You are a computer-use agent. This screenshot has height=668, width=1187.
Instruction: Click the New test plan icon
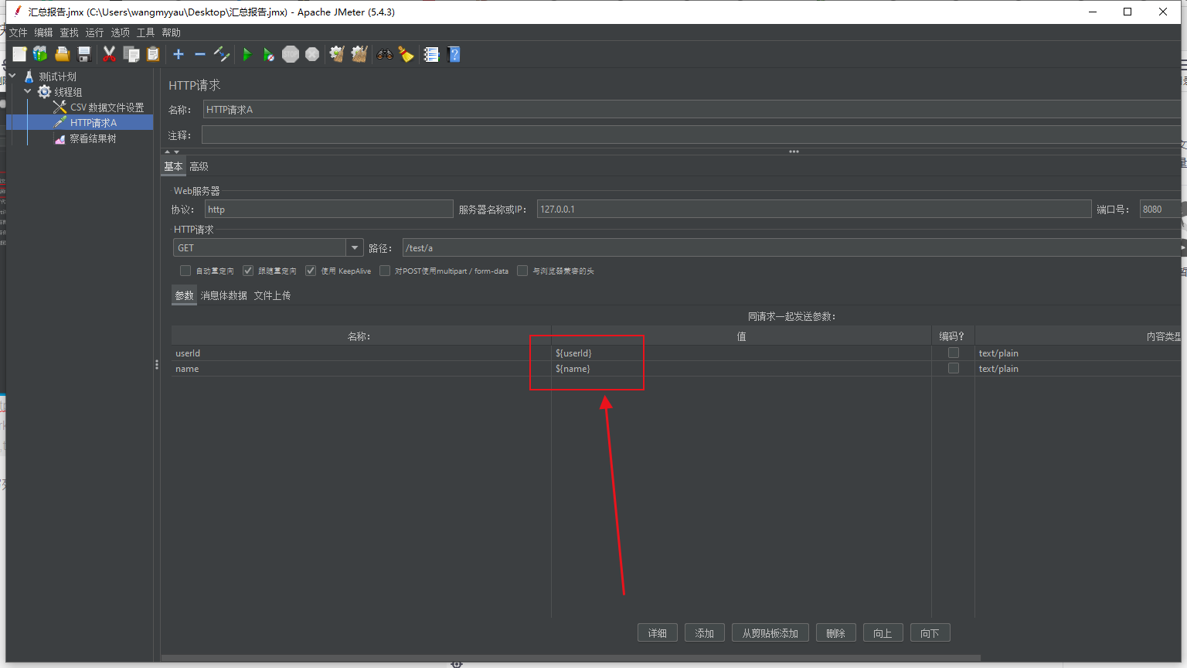[19, 54]
